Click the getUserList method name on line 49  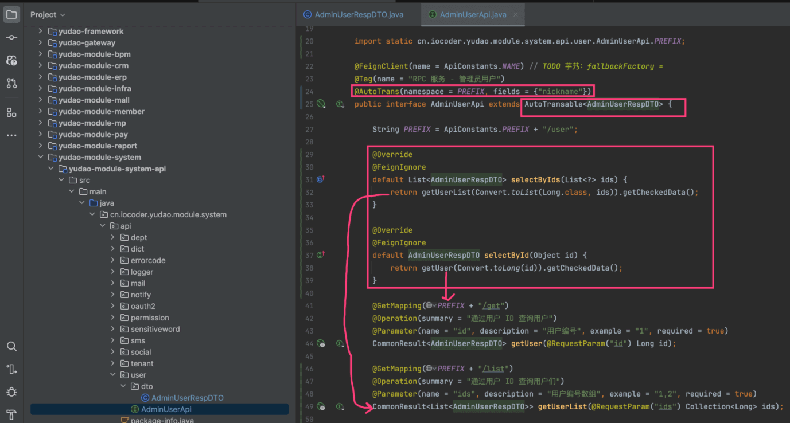coord(562,407)
